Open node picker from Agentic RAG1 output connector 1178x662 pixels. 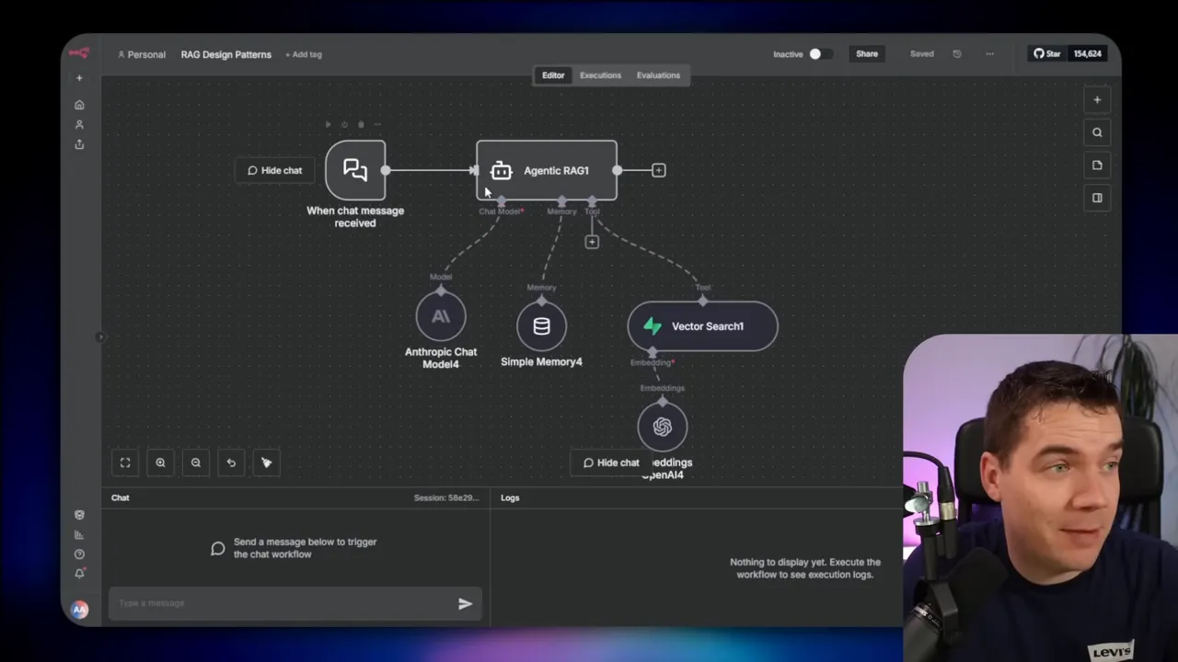point(659,170)
